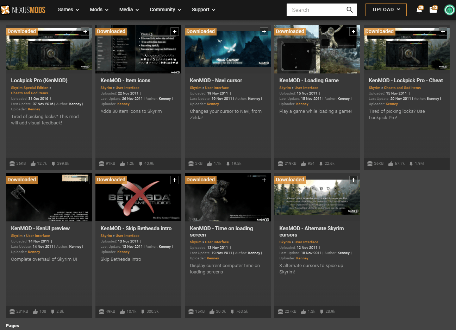Click the Kenney uploader link on Navi cursor card
Screen dimensions: 456x330
point(213,104)
